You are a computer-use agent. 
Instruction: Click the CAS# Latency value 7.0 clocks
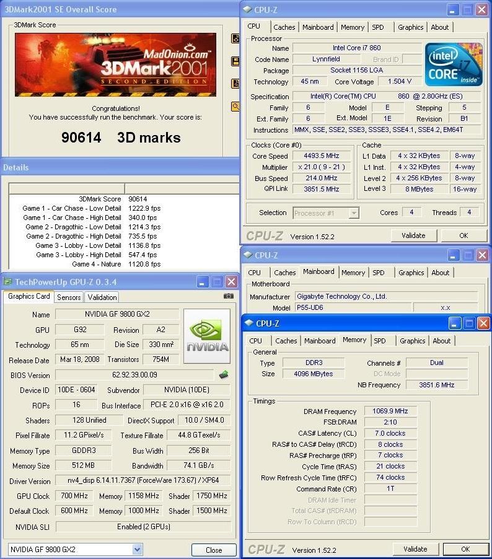point(390,433)
